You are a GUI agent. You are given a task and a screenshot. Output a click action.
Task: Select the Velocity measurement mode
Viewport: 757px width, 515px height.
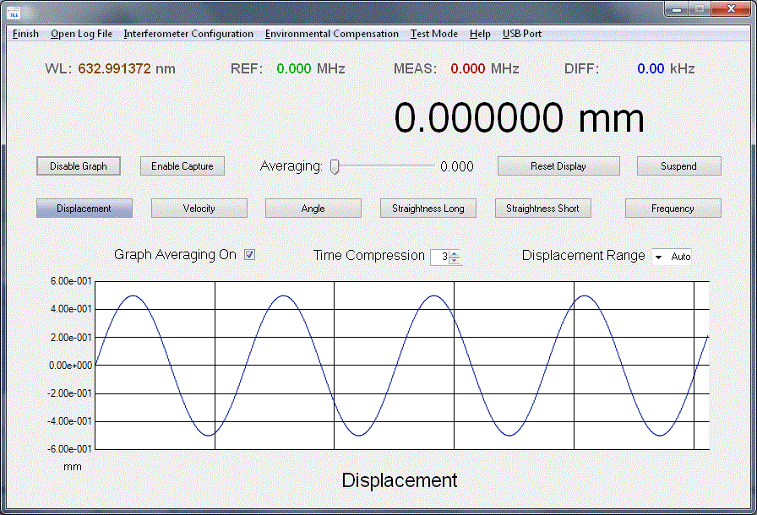click(199, 209)
